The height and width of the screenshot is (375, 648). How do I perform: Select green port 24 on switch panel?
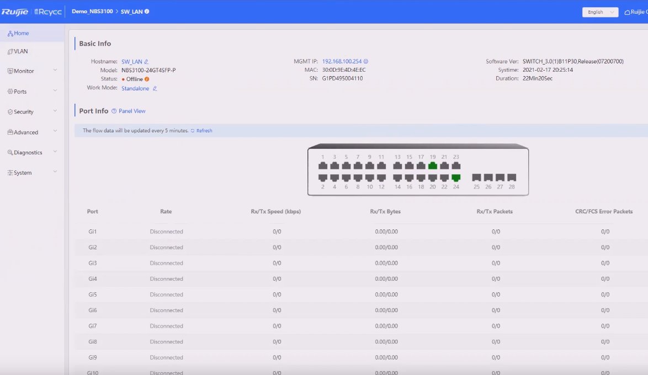tap(456, 178)
